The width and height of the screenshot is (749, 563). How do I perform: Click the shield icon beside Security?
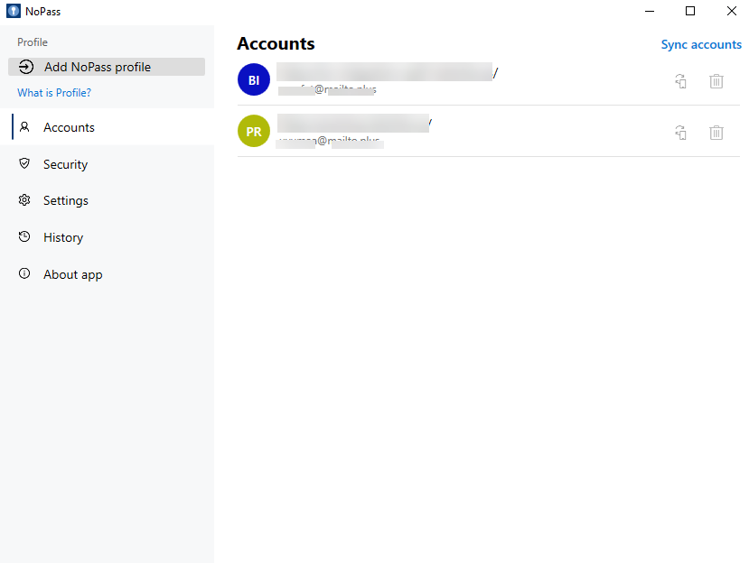click(24, 164)
